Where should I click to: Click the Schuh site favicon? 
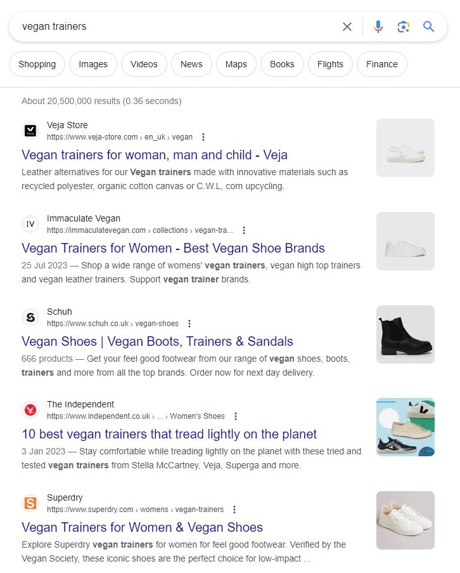point(30,317)
